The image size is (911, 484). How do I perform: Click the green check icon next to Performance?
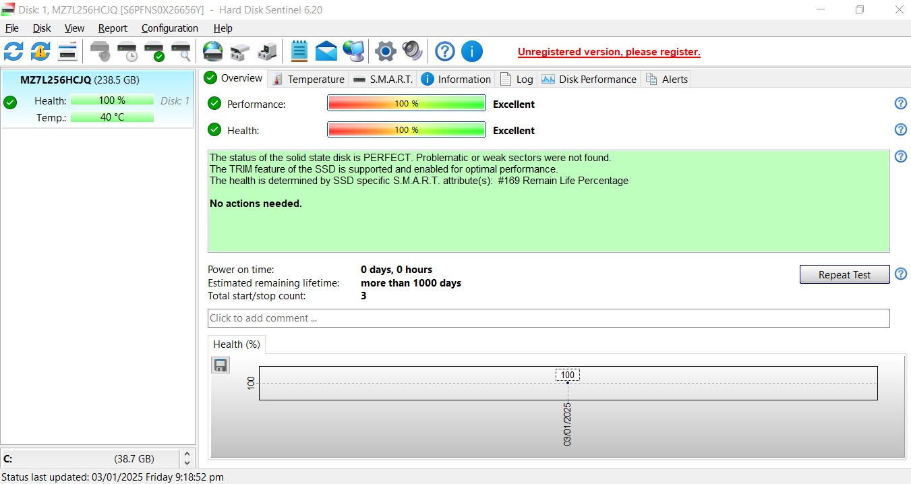pyautogui.click(x=214, y=103)
